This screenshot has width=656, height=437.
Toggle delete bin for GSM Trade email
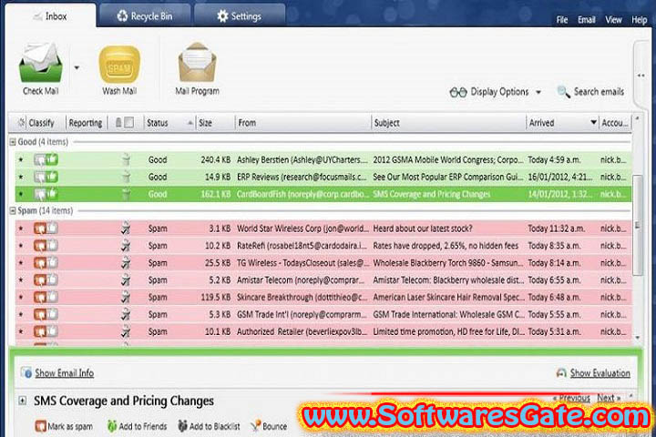(126, 314)
